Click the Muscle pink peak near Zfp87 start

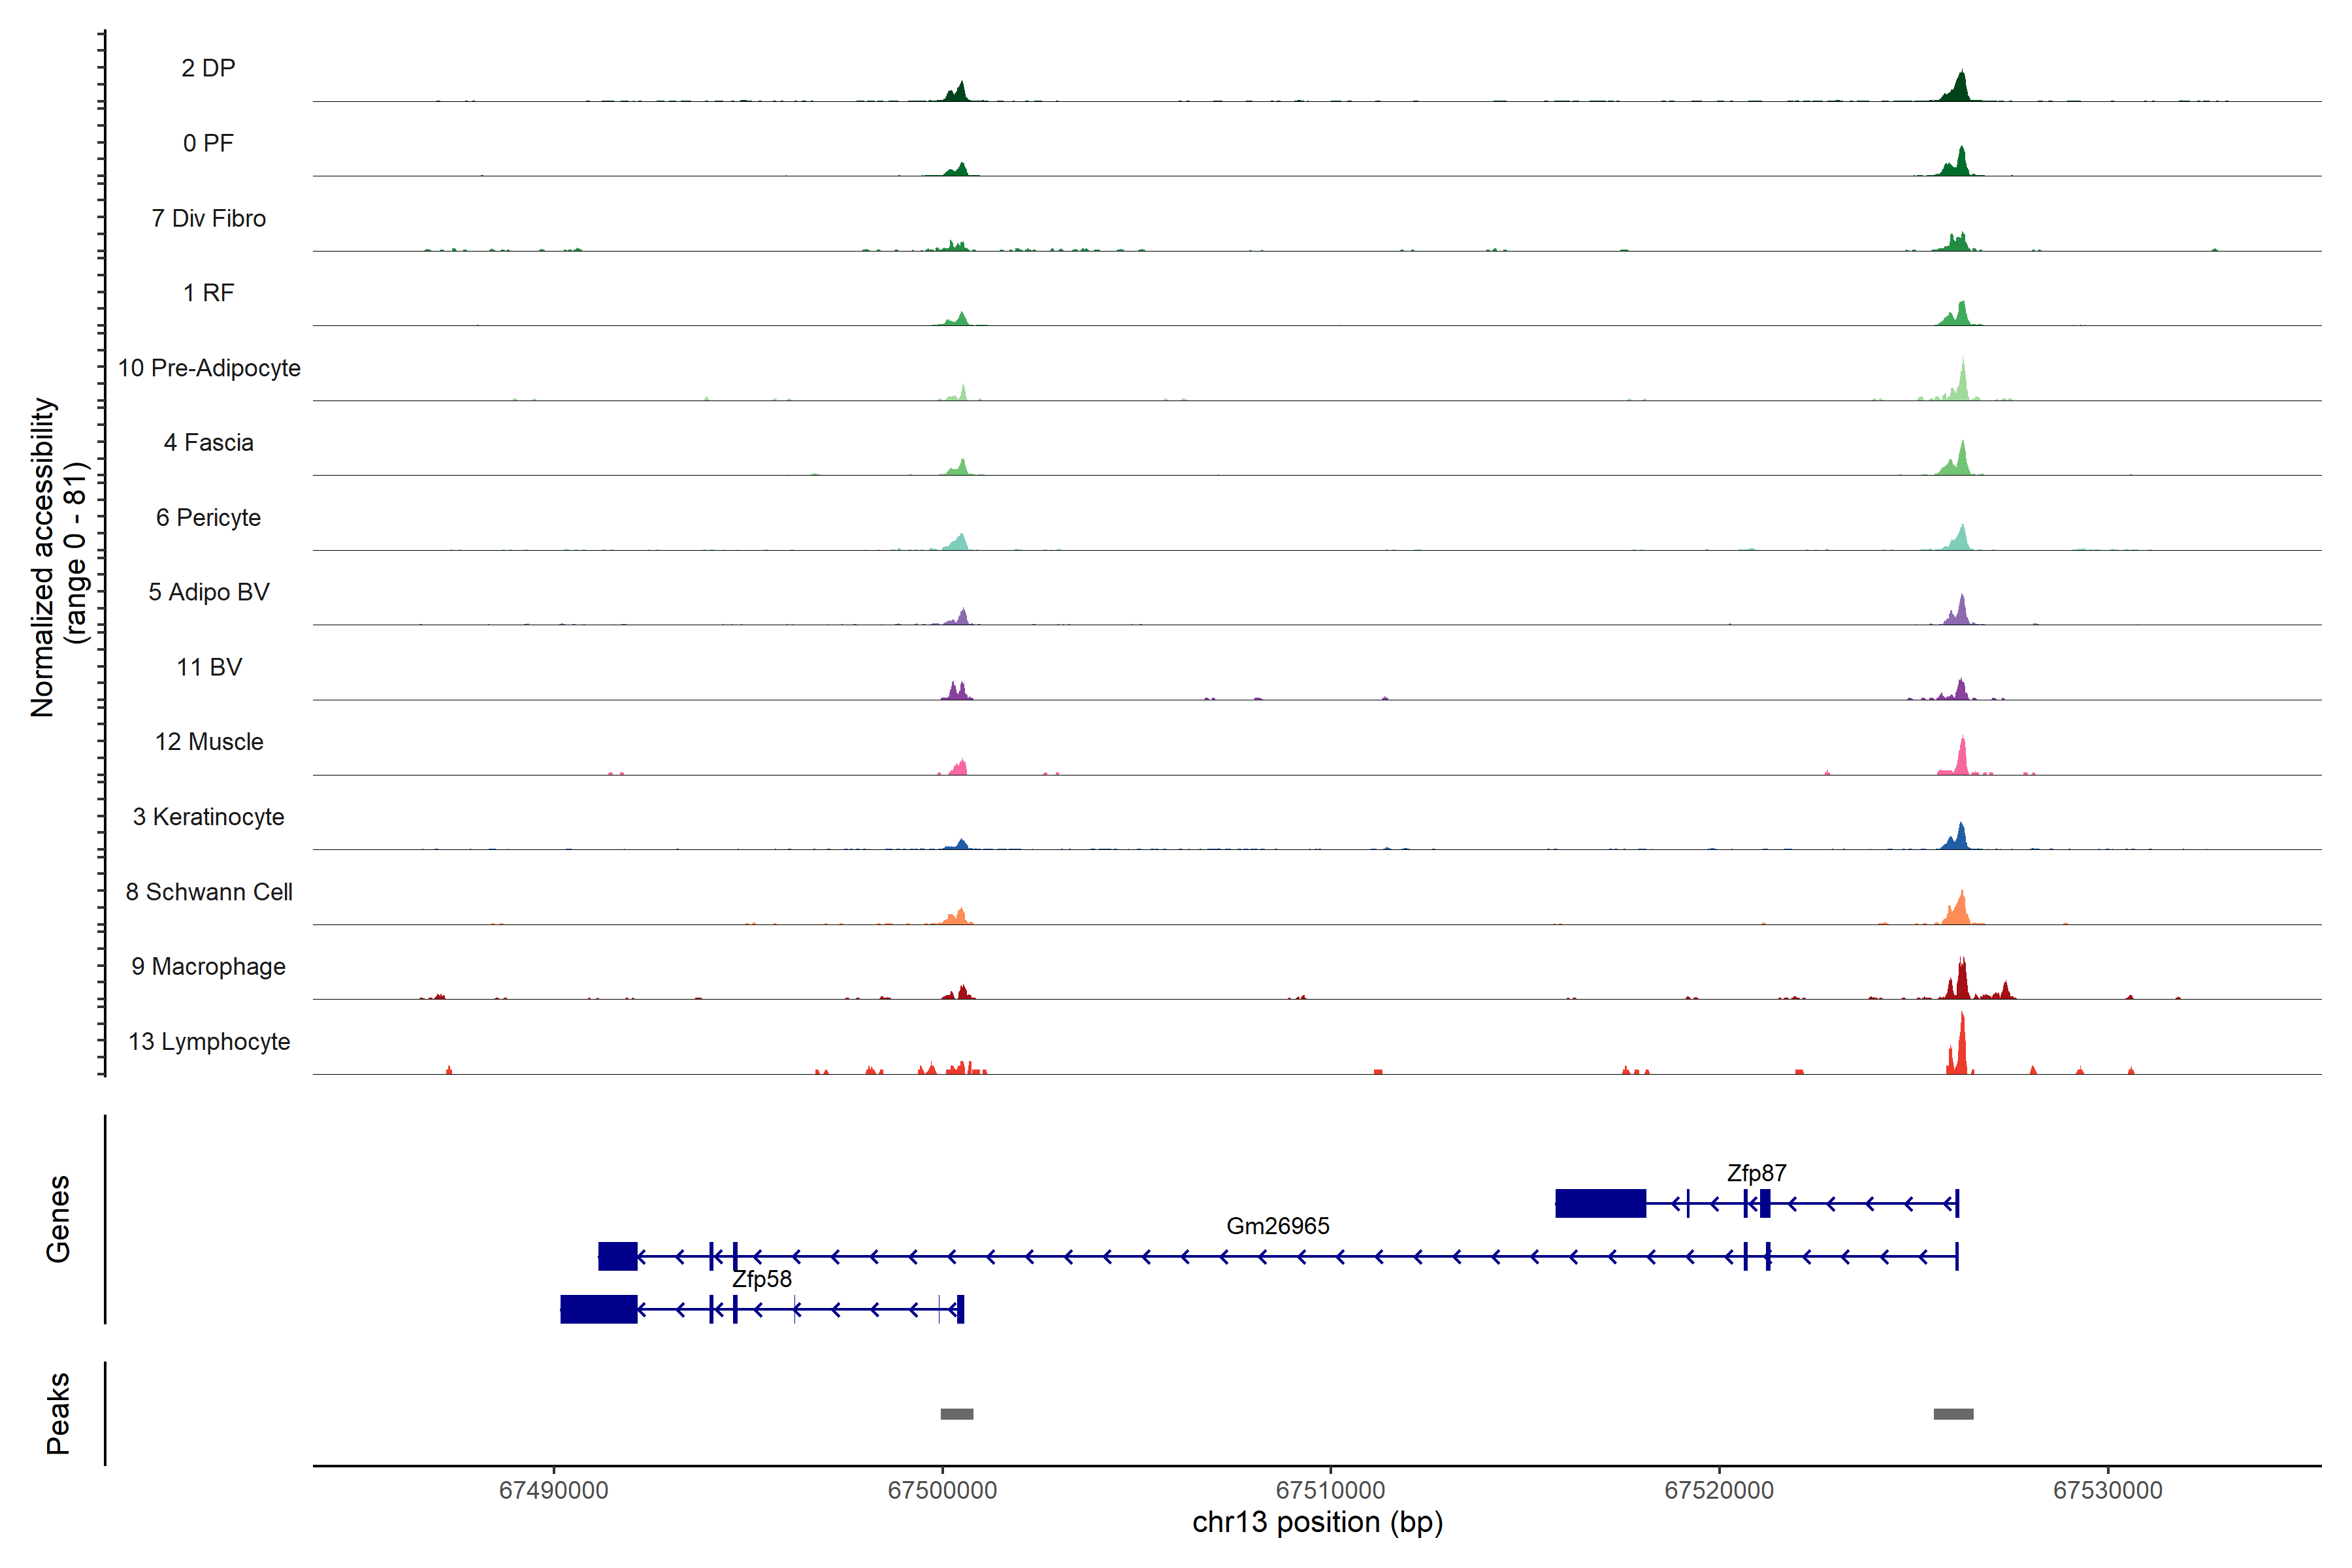[1962, 758]
